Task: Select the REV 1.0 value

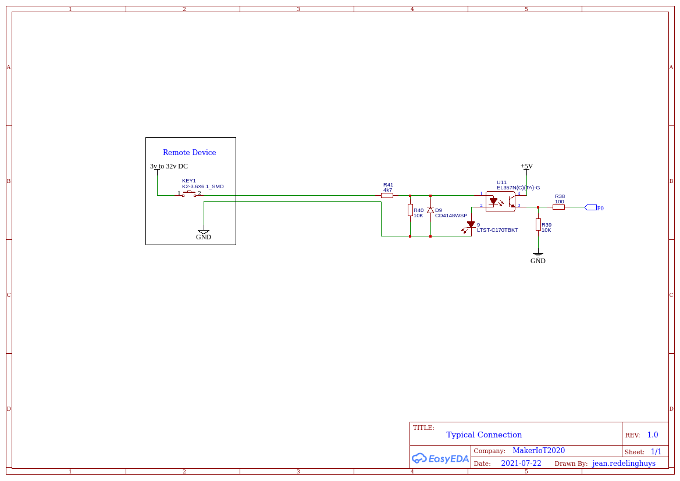Action: click(x=653, y=435)
